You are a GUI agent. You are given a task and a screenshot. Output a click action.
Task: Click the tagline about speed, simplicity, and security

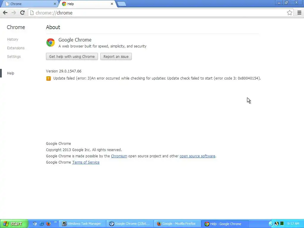pos(102,46)
